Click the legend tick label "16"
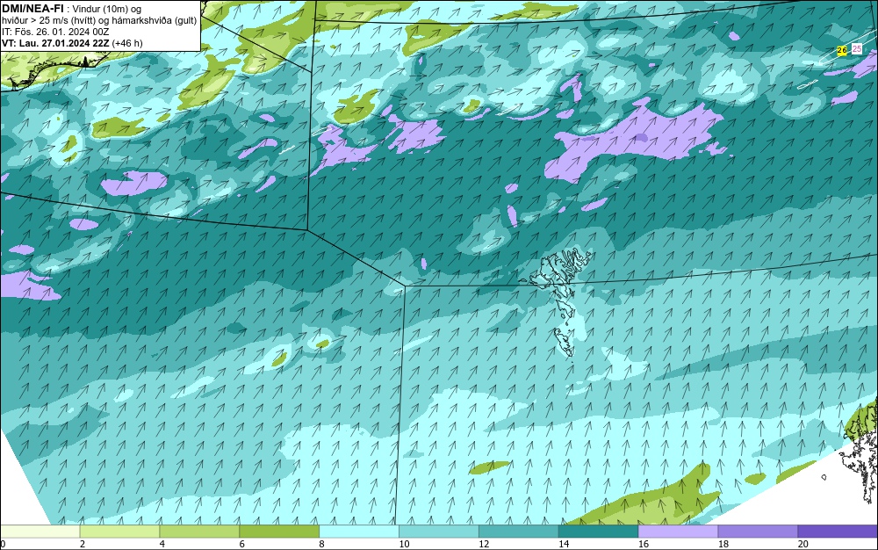The image size is (878, 550). [x=644, y=544]
